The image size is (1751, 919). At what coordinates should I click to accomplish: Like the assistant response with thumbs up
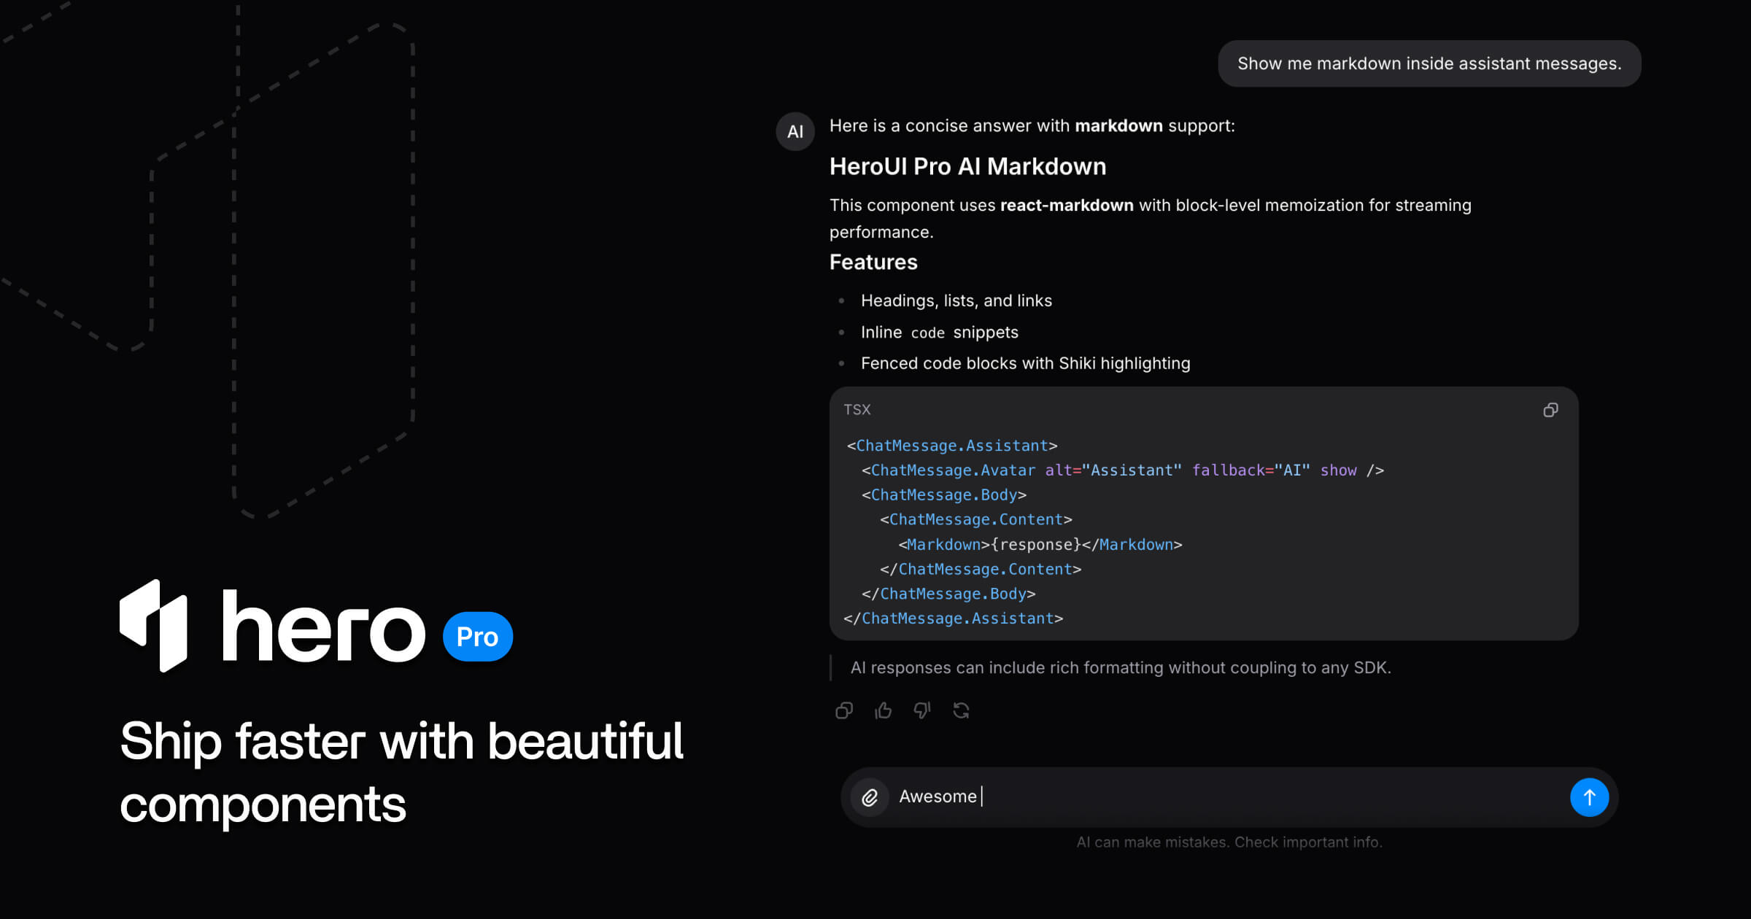[x=883, y=710]
